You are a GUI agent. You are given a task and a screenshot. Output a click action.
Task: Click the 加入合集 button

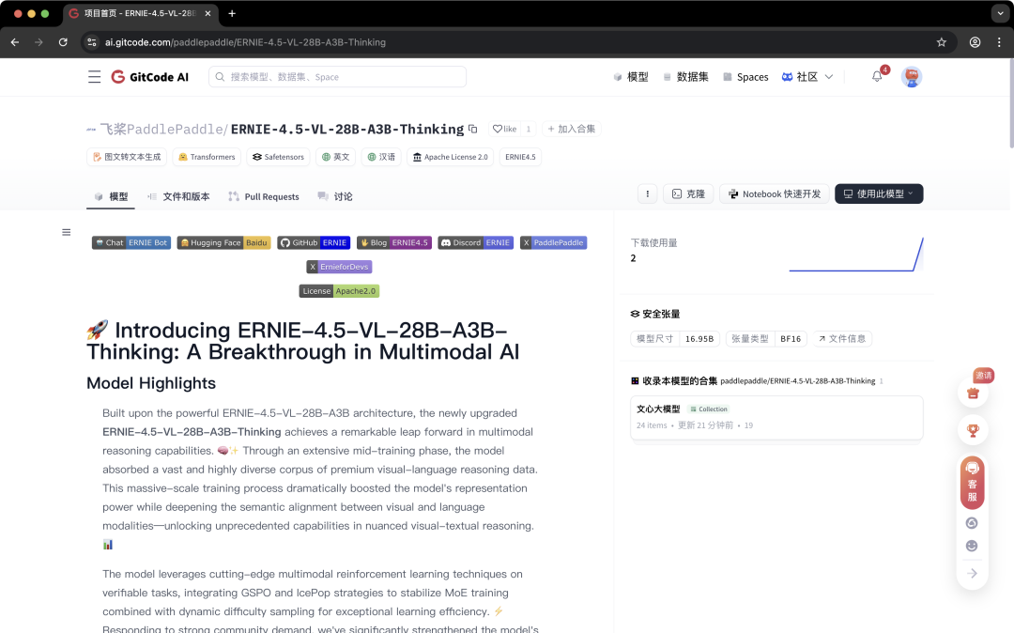[572, 129]
